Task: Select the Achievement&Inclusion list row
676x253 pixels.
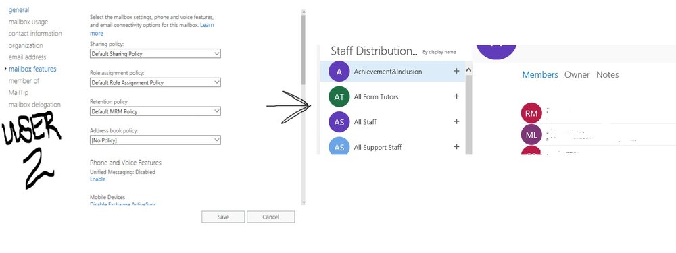Action: 393,72
